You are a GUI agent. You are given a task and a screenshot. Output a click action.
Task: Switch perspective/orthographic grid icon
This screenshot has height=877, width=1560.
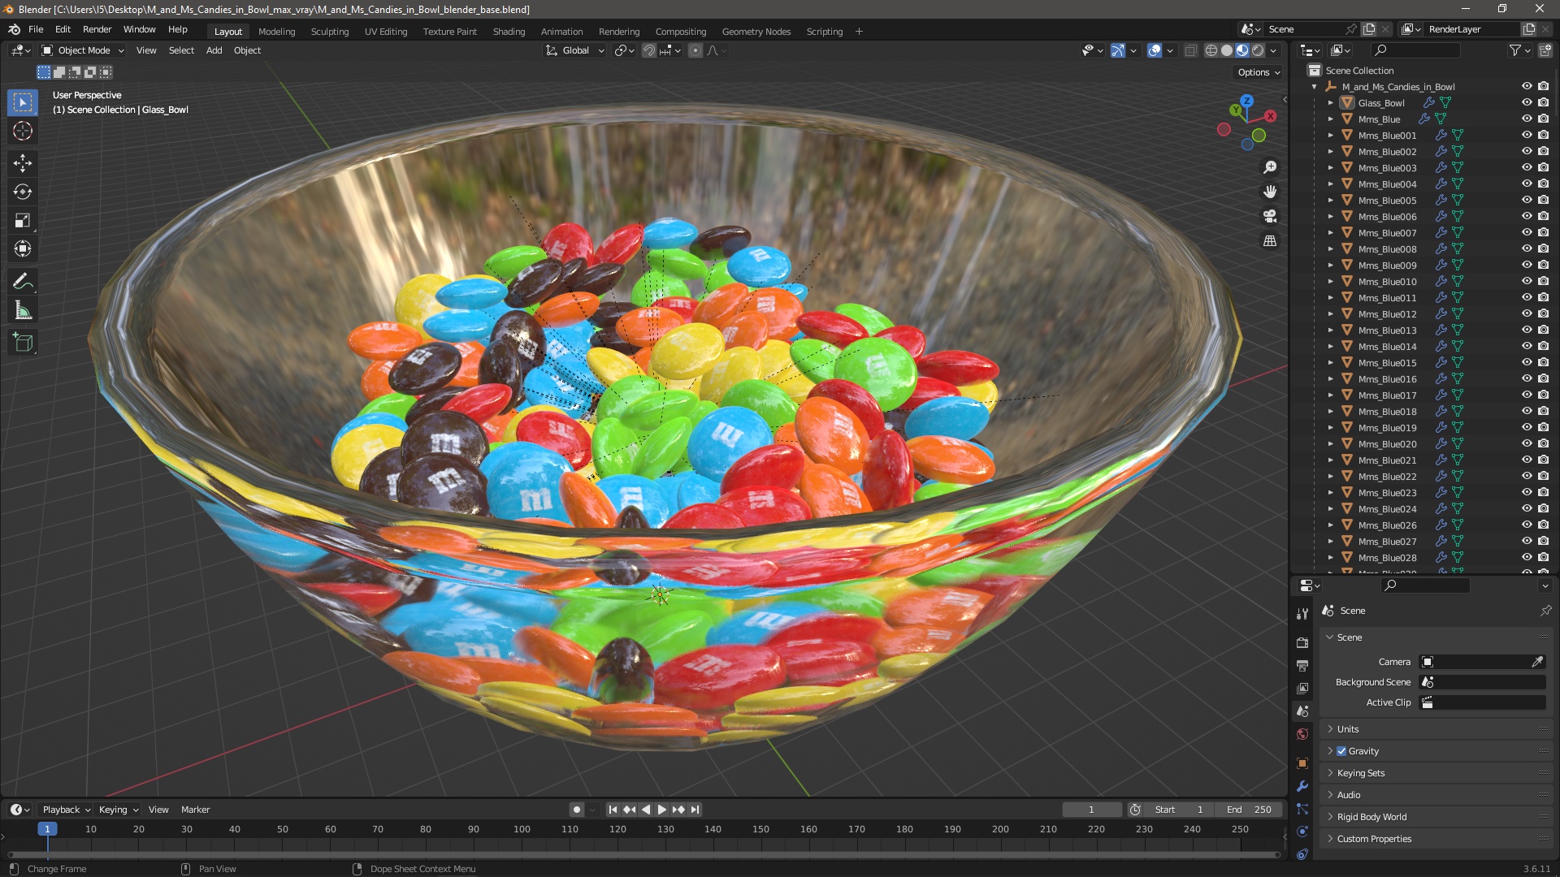tap(1270, 240)
